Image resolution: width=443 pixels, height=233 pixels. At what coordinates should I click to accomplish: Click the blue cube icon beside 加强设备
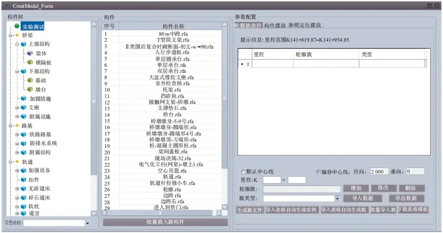tap(23, 171)
